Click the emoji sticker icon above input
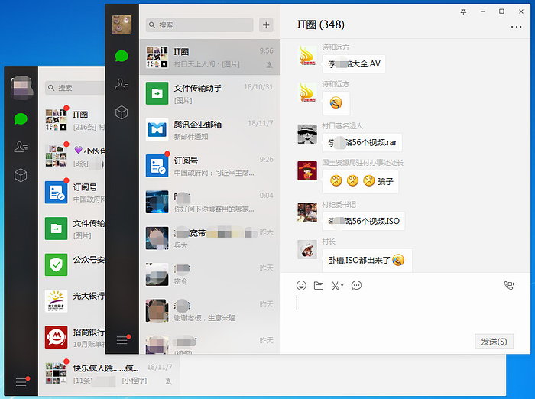 coord(301,286)
